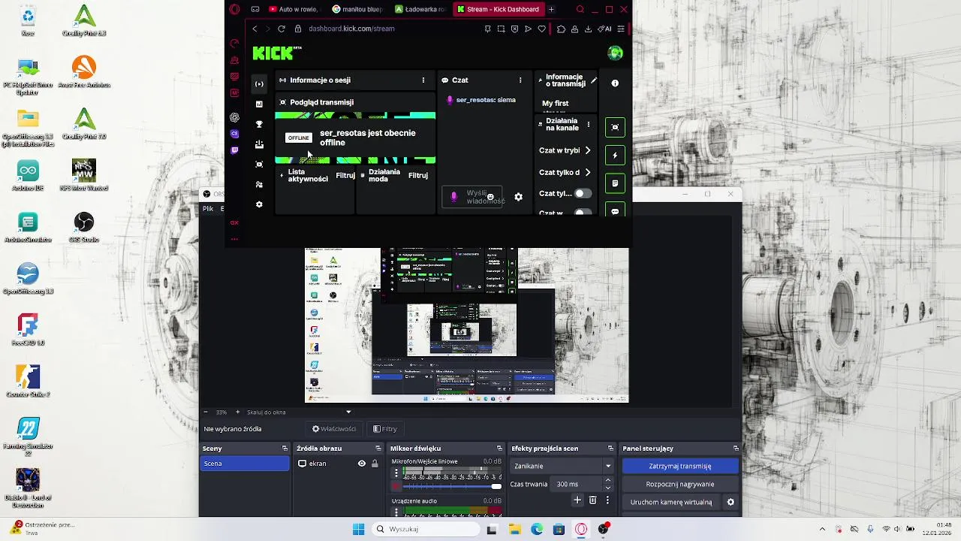Open Plik menu in OBS
The width and height of the screenshot is (961, 541).
[208, 208]
